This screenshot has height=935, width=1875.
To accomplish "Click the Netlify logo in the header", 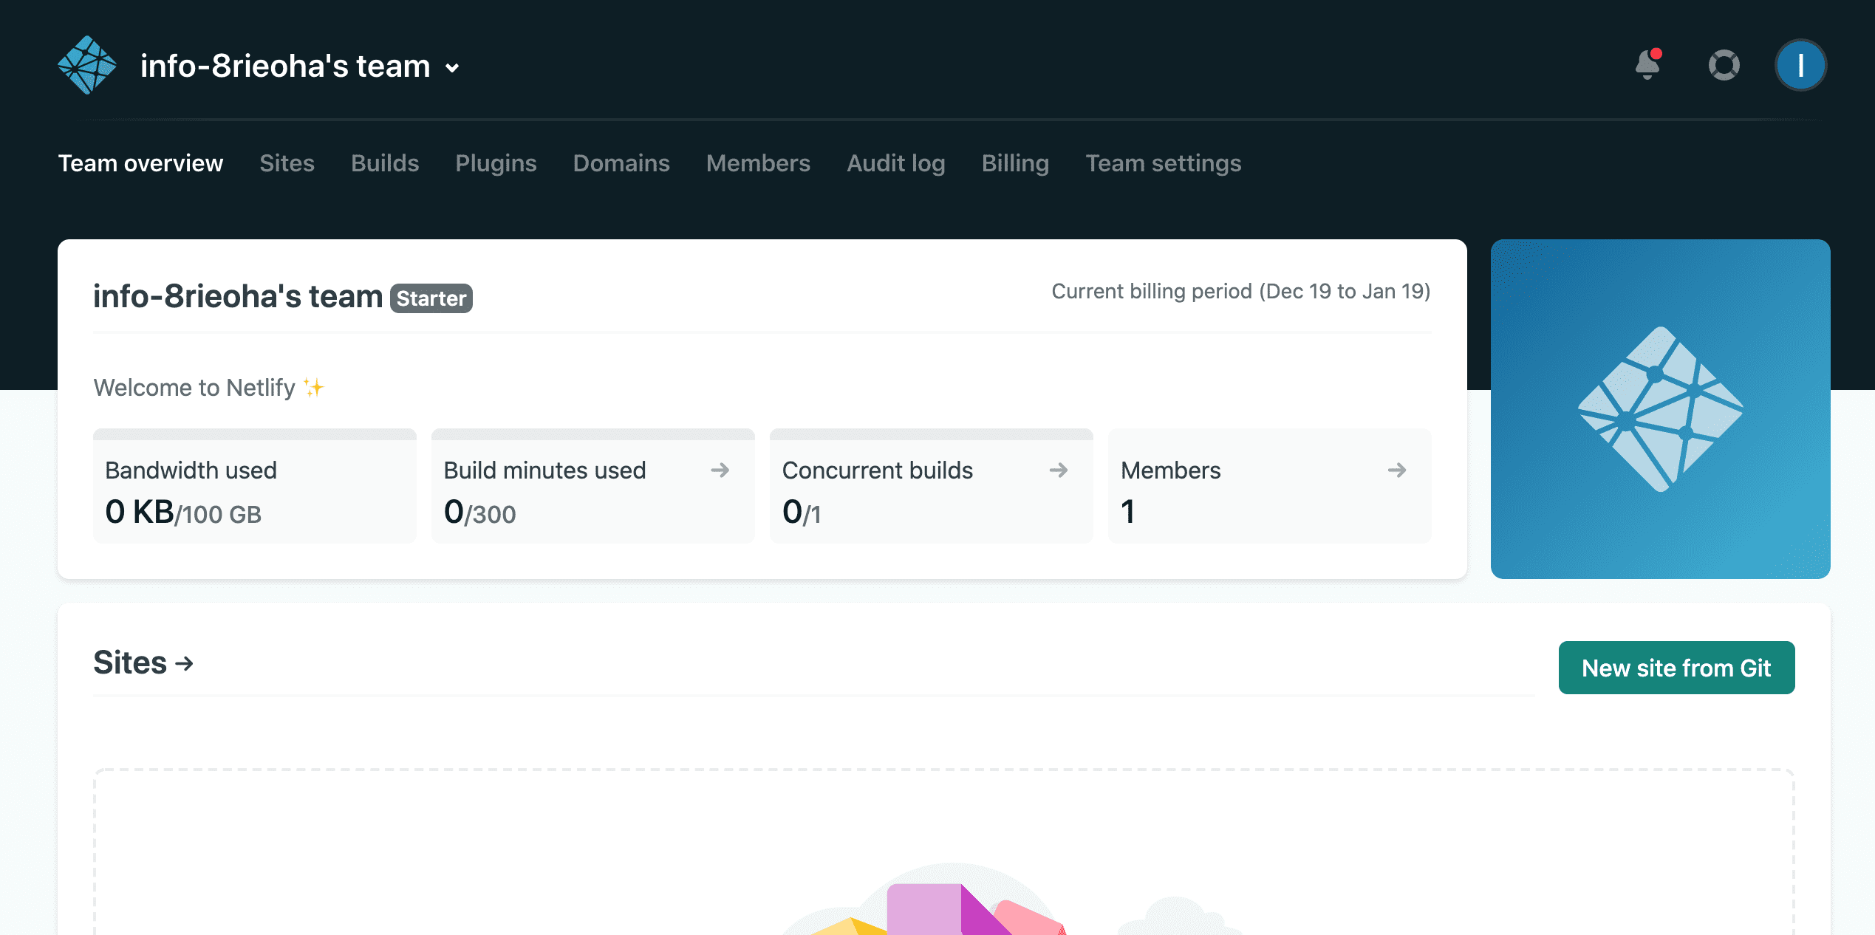I will tap(87, 65).
